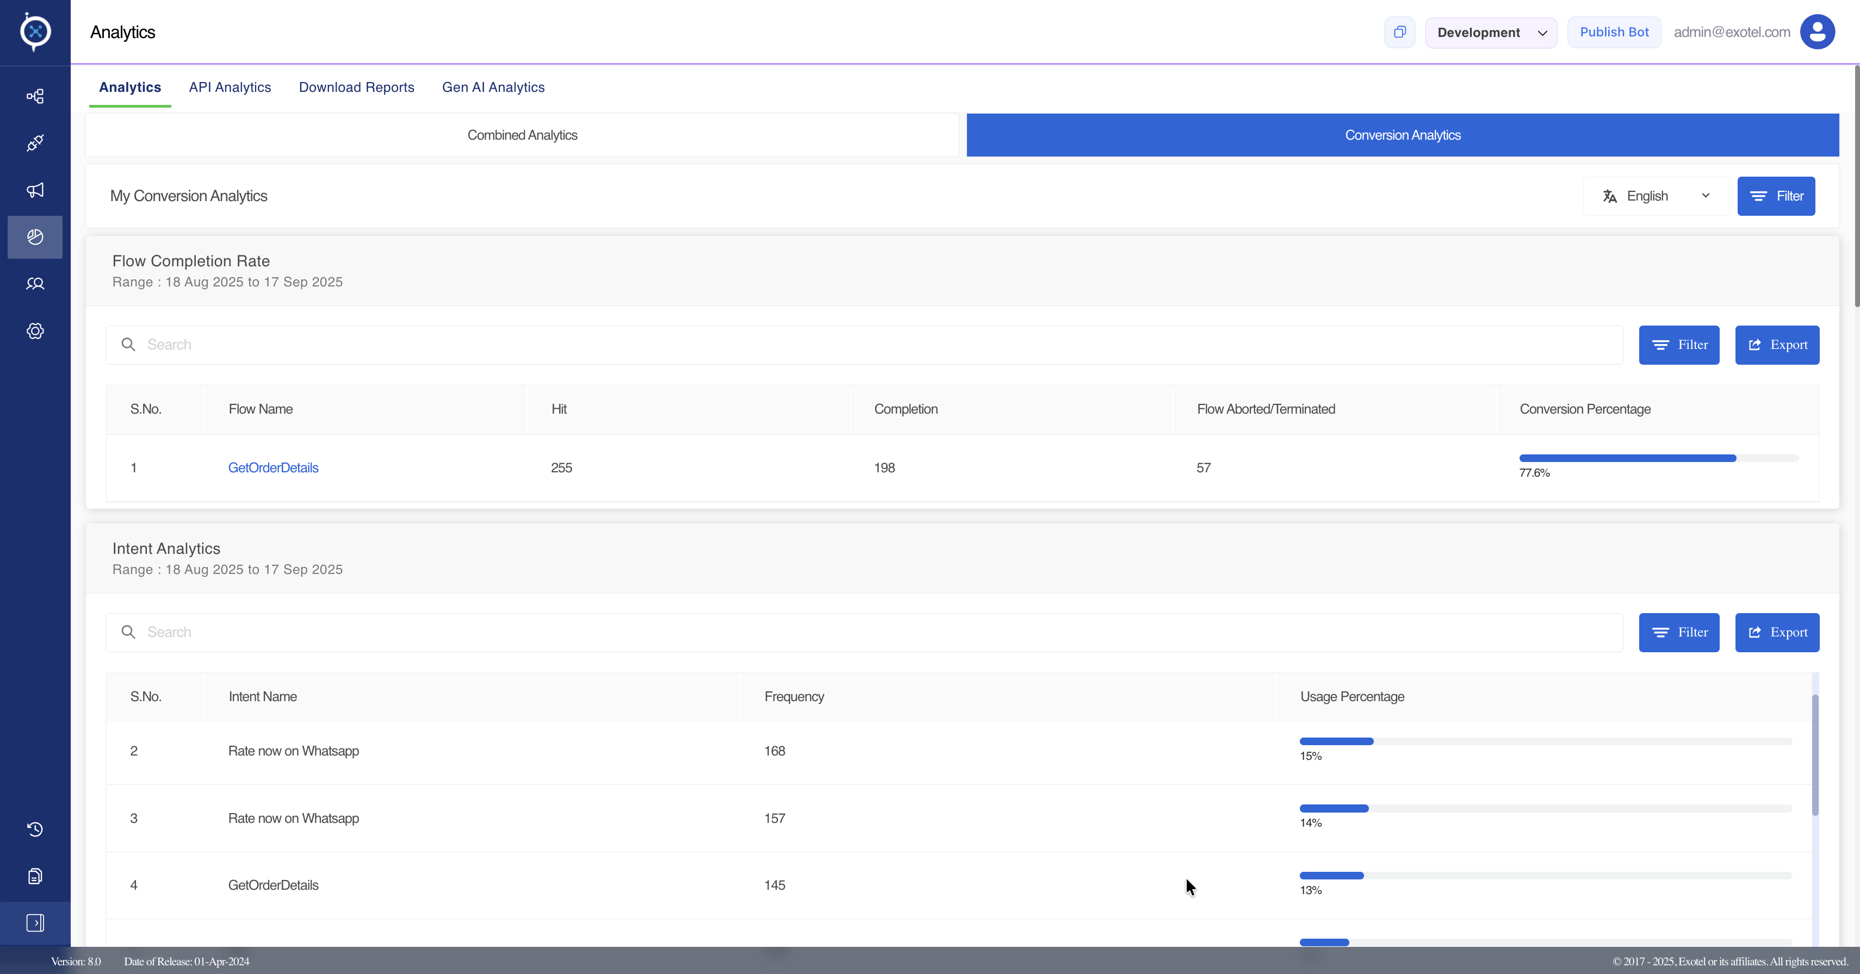Click the copy icon beside Development
Screen dimensions: 1860x974
[1399, 32]
